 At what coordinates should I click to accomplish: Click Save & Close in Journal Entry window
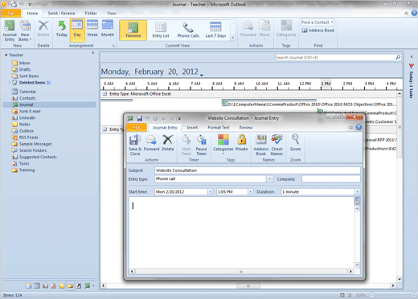pos(135,145)
